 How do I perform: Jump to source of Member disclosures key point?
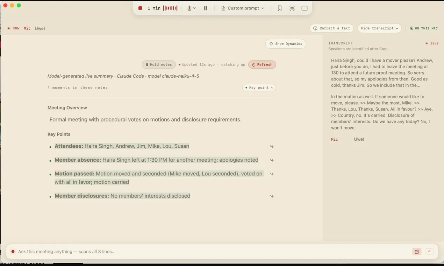272,196
